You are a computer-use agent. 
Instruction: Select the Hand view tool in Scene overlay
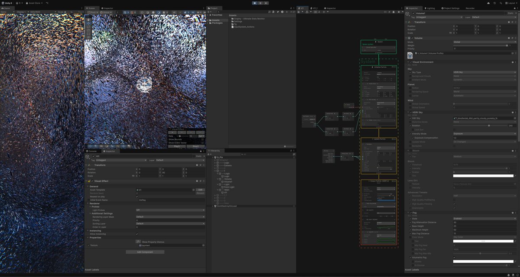89,19
